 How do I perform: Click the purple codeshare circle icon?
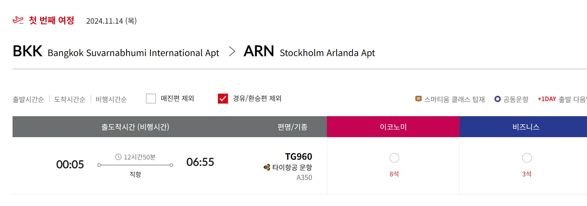497,99
